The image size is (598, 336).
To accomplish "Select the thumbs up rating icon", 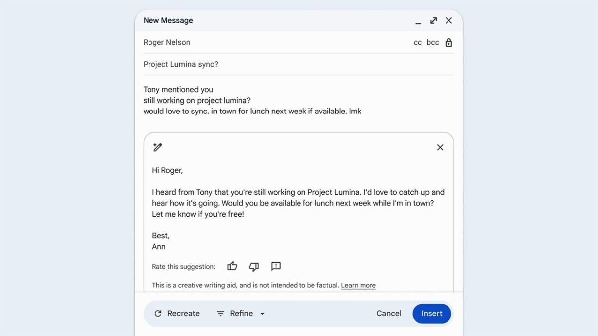I will point(232,266).
